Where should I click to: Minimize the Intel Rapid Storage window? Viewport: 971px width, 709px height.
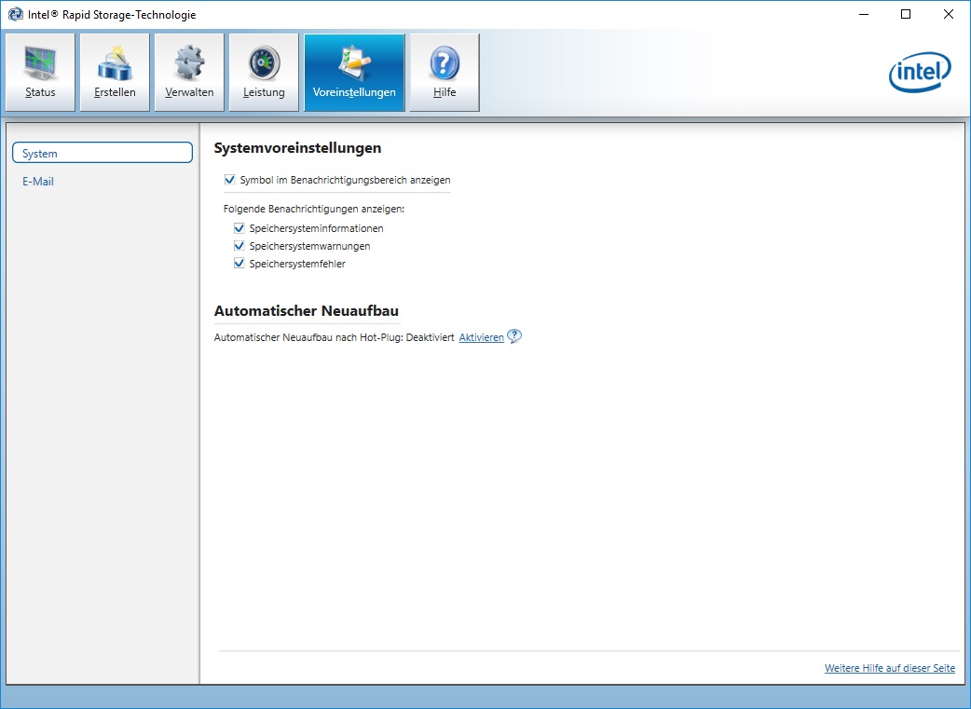pos(864,14)
